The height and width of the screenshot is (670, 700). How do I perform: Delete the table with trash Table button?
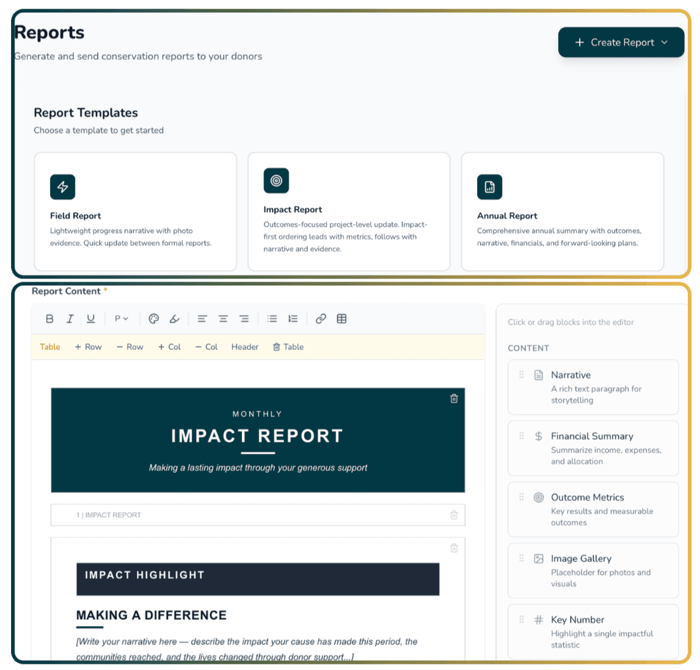pos(288,347)
